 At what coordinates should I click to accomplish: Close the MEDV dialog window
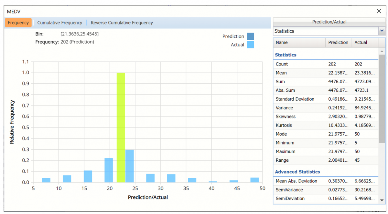[379, 11]
